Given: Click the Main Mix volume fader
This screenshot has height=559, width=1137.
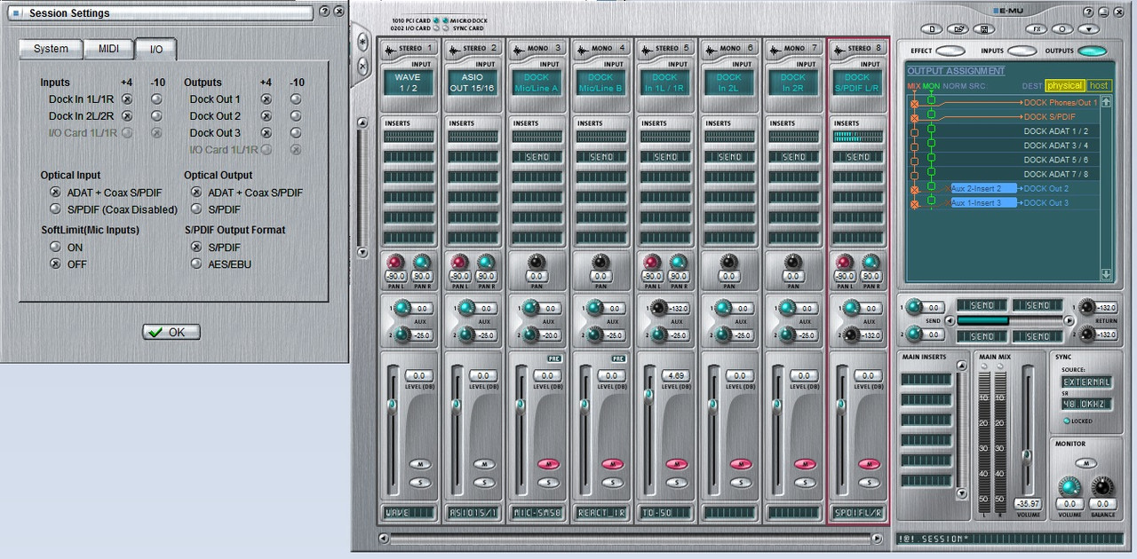Looking at the screenshot, I should [x=1027, y=454].
